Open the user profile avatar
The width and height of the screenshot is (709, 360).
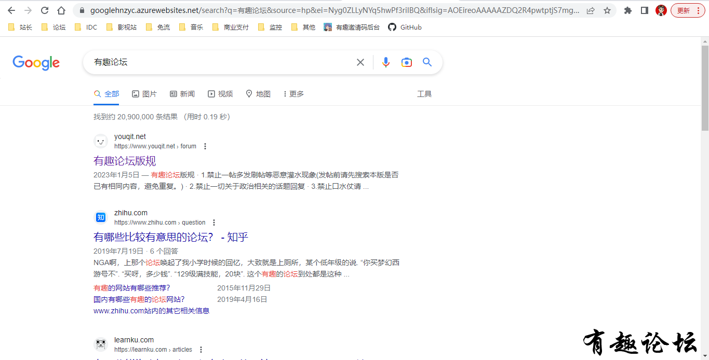pos(661,10)
